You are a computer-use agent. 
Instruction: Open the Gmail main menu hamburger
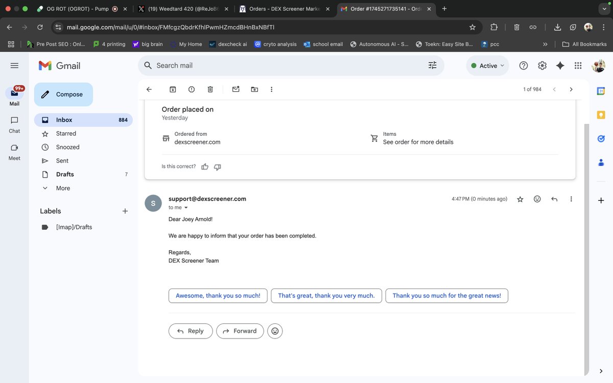14,65
